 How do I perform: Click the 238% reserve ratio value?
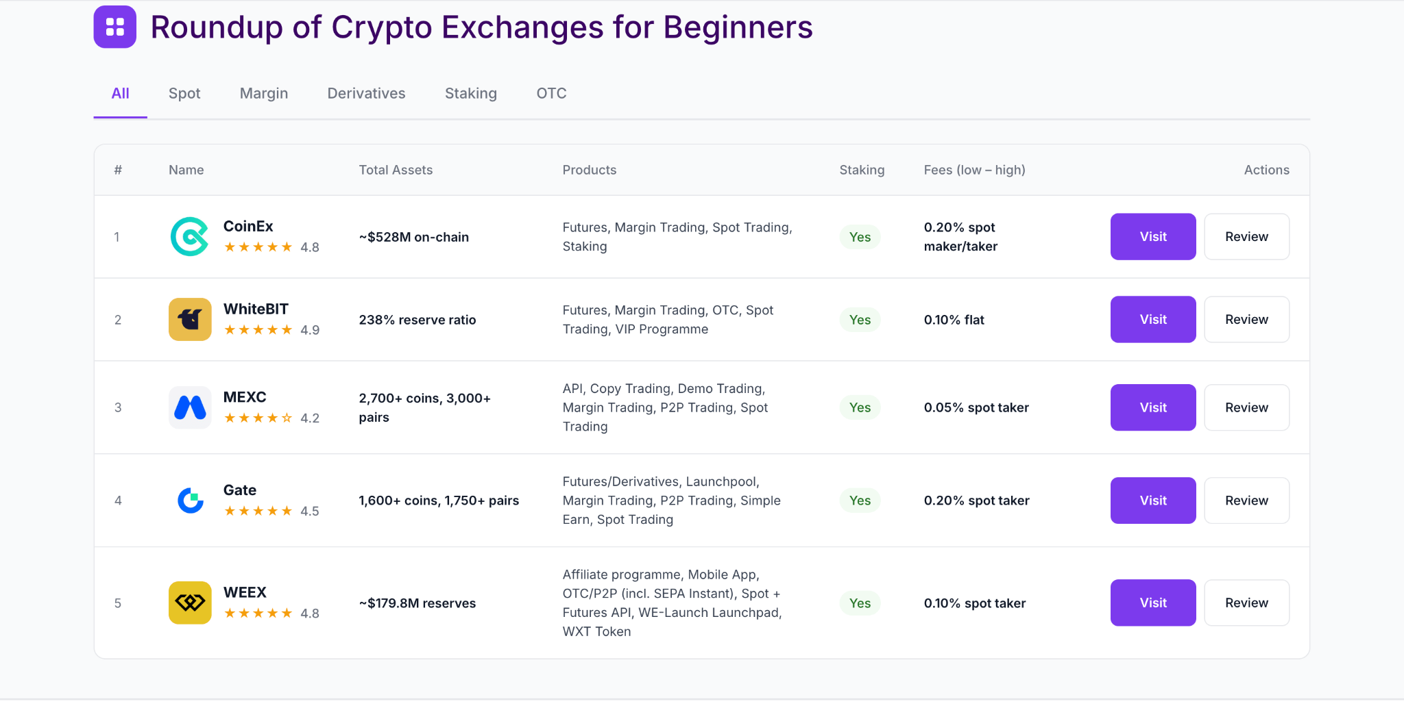pyautogui.click(x=417, y=320)
